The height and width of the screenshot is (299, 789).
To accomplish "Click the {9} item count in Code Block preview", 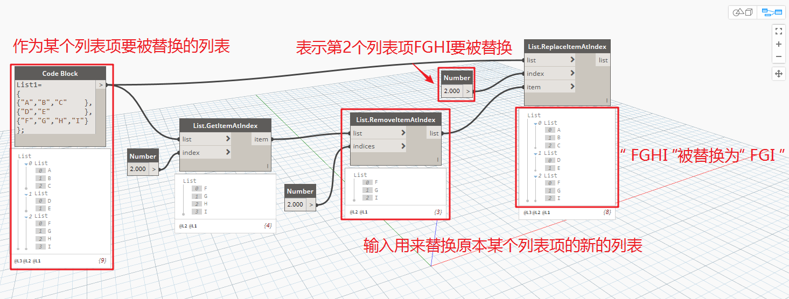I will tap(102, 260).
